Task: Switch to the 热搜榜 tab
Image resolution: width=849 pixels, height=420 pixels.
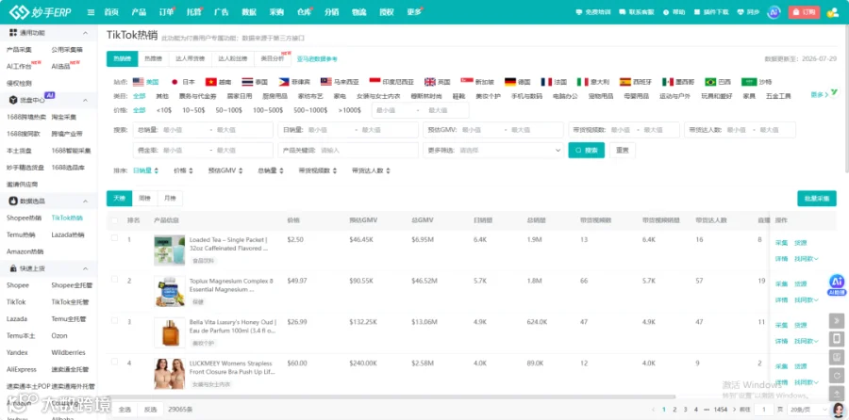Action: (x=153, y=59)
